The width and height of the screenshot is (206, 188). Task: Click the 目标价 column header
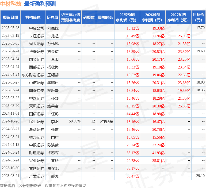point(199,17)
